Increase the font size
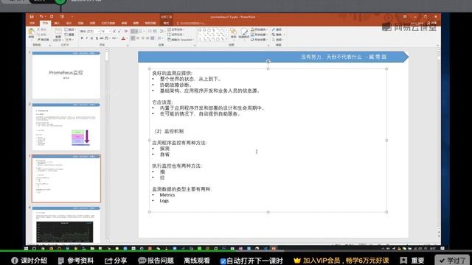Viewport: 472px width, 265px height. tap(114, 31)
